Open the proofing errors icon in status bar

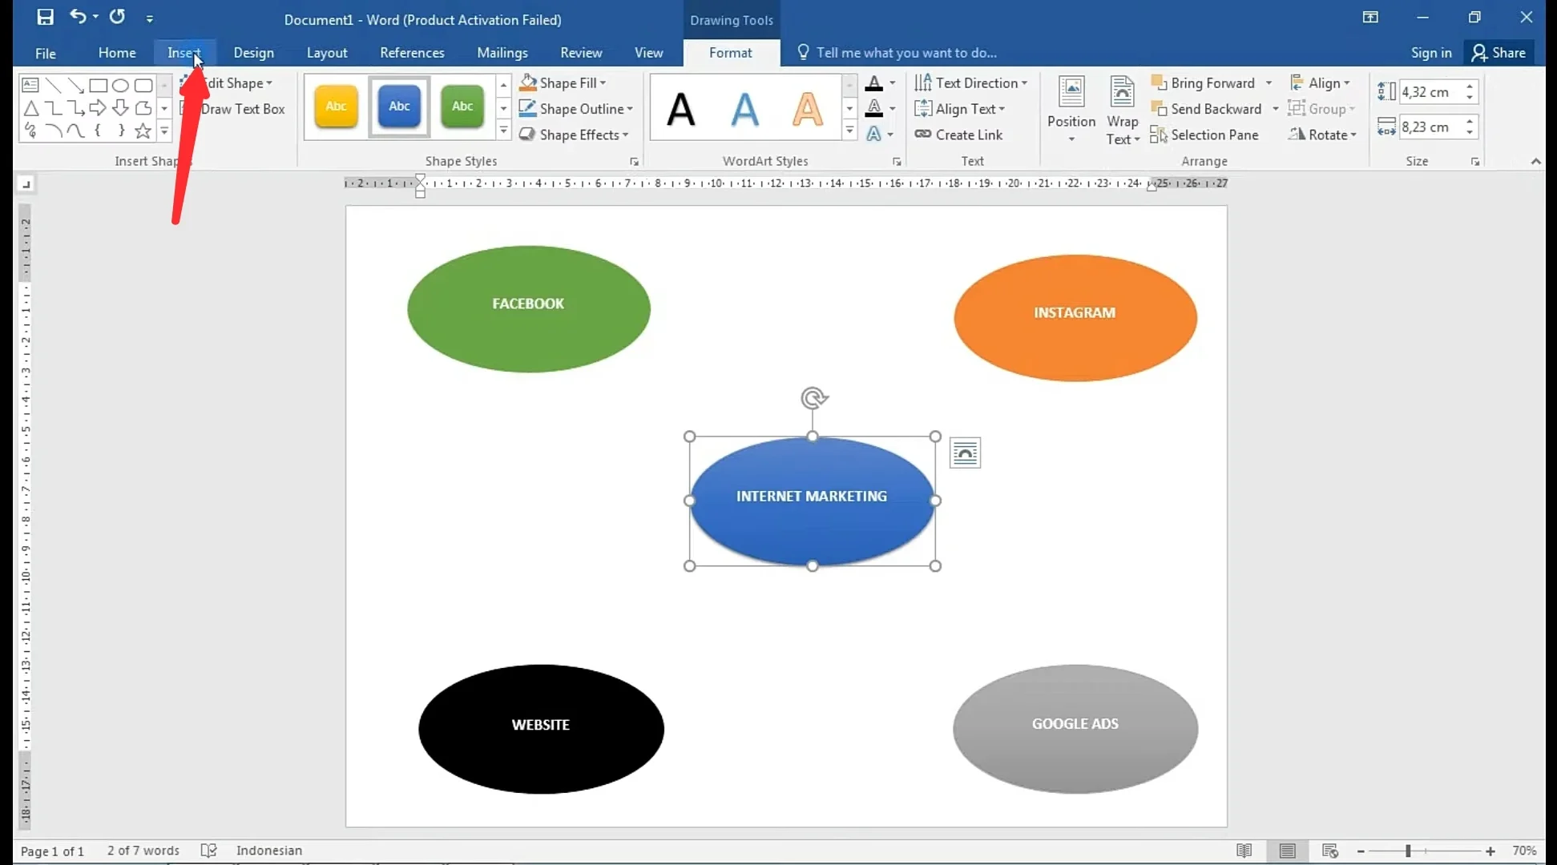click(x=208, y=851)
